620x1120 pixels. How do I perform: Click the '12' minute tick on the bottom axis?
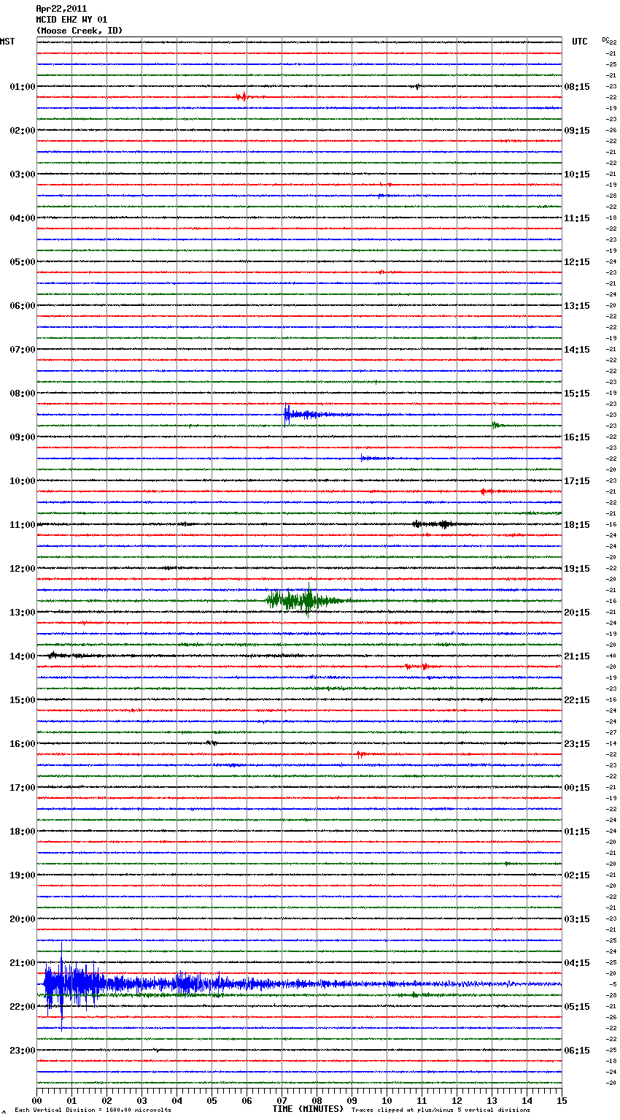457,1100
